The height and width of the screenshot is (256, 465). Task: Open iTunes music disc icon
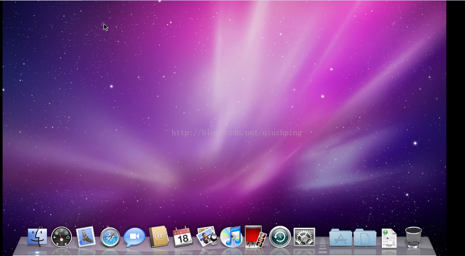231,237
